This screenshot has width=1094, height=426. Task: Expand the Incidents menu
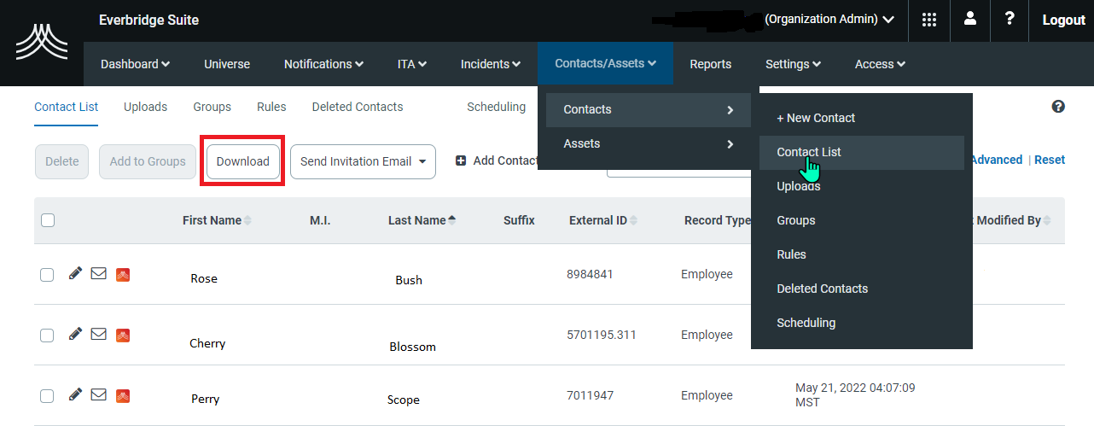click(490, 64)
